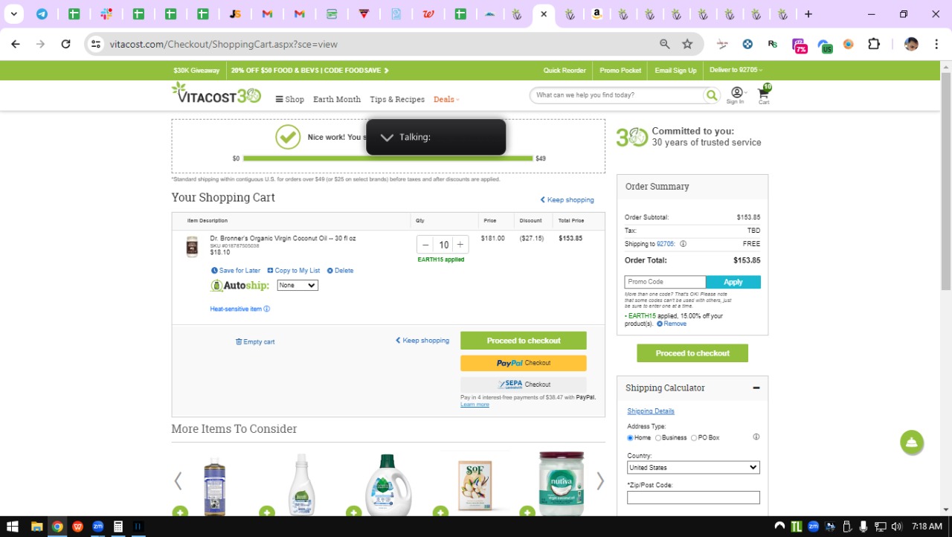Click Email Sign Up
952x537 pixels.
[x=675, y=71]
